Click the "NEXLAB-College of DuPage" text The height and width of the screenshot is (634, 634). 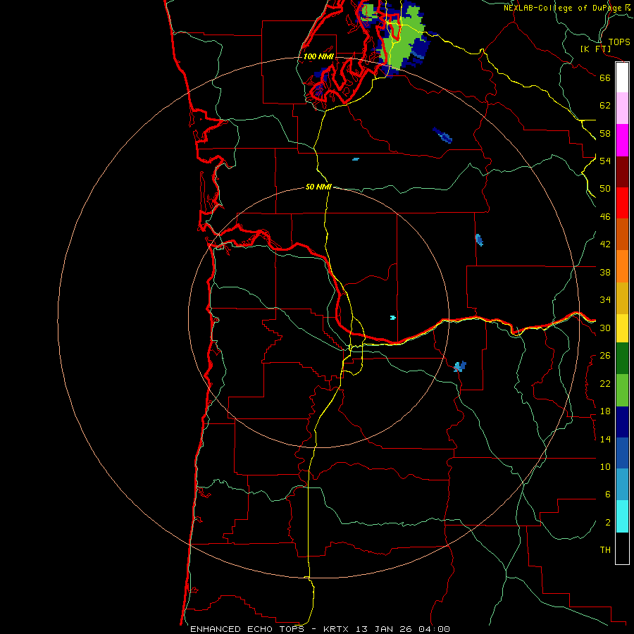562,8
